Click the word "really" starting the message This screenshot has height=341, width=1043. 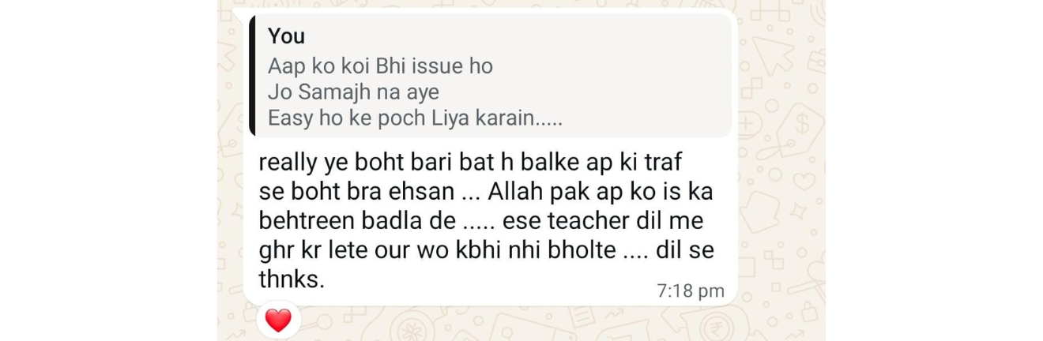pyautogui.click(x=288, y=164)
